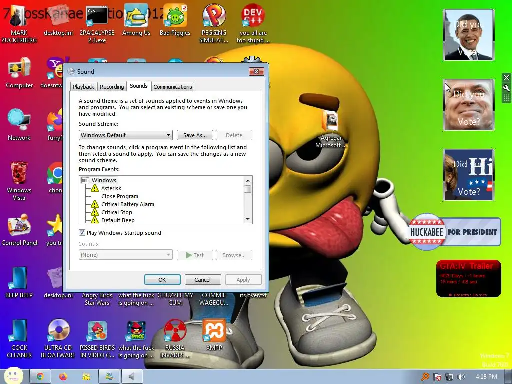Image resolution: width=512 pixels, height=384 pixels.
Task: Select the 2PACALYPSE 2.3.exe icon
Action: pos(97,23)
